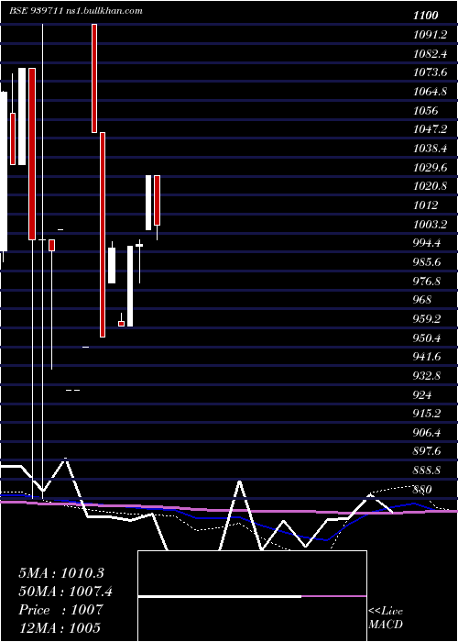Click the 994.4 price axis label
The height and width of the screenshot is (642, 458).
(427, 243)
